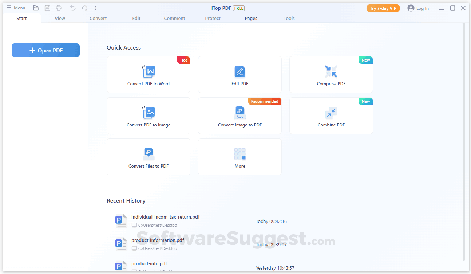The image size is (471, 274).
Task: Click the open folder toolbar icon
Action: tap(36, 8)
